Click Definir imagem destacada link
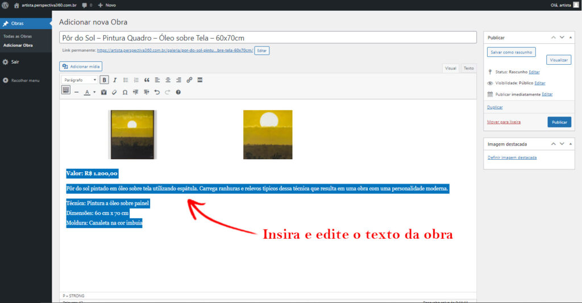The height and width of the screenshot is (303, 582). click(512, 157)
